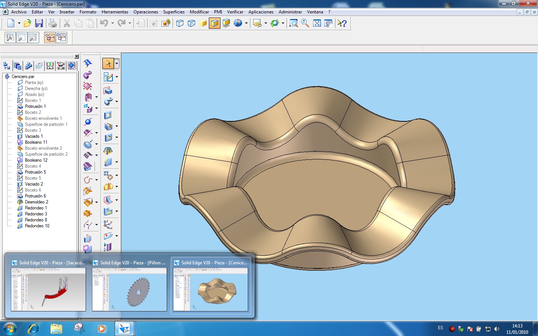Click the Pattern feature tool

point(108,175)
